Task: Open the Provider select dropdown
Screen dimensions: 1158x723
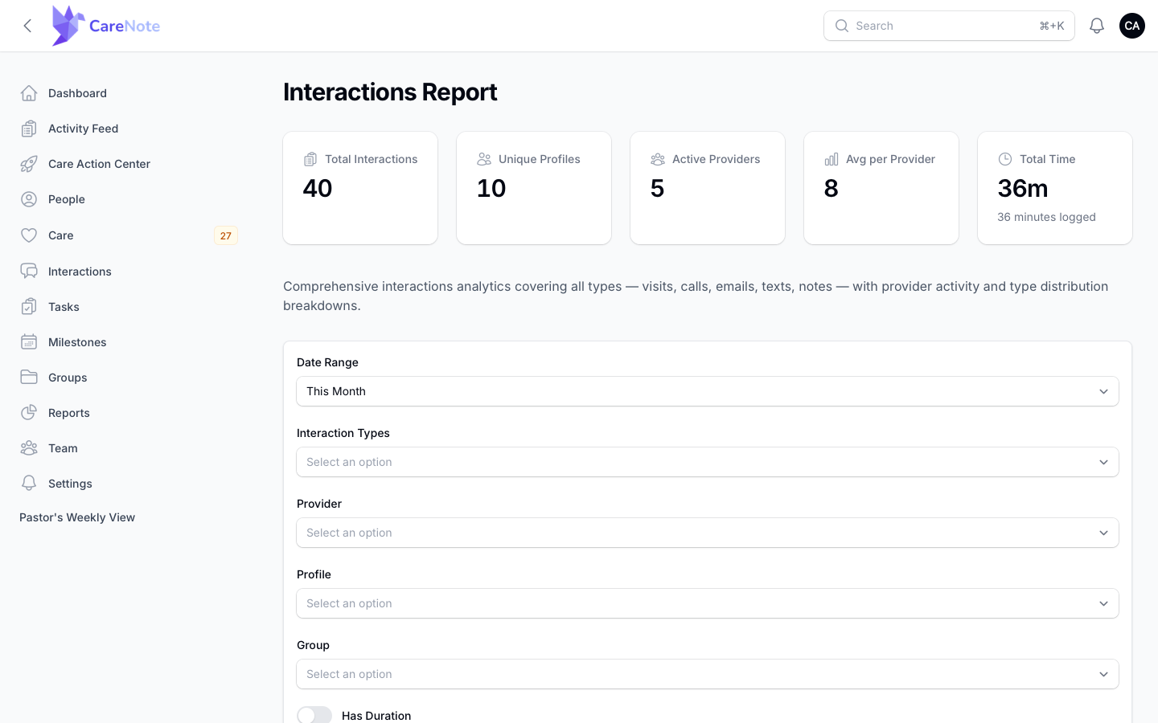Action: (x=708, y=533)
